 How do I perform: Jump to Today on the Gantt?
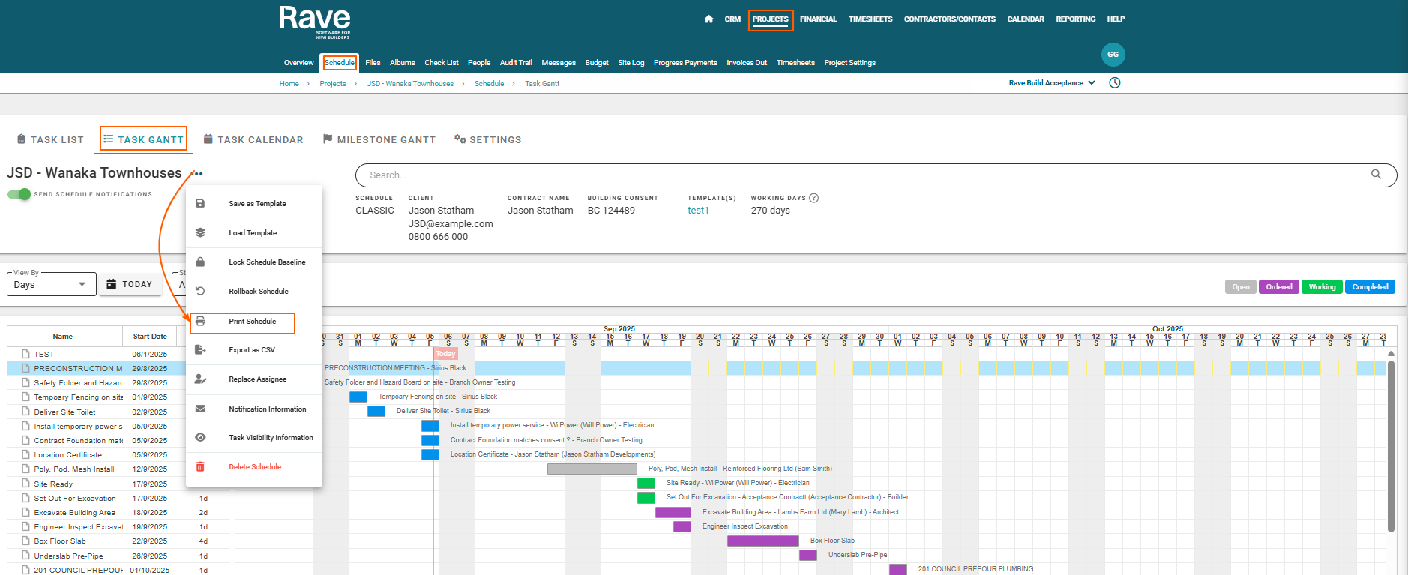click(130, 284)
